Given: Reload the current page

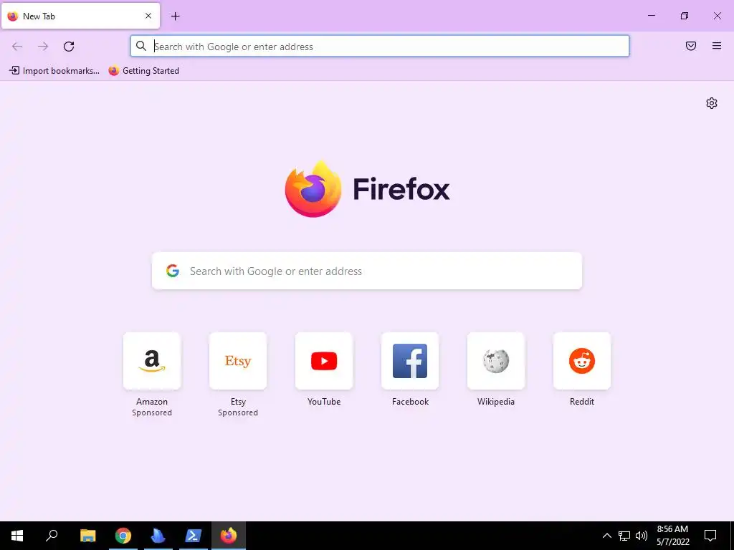Looking at the screenshot, I should 69,47.
